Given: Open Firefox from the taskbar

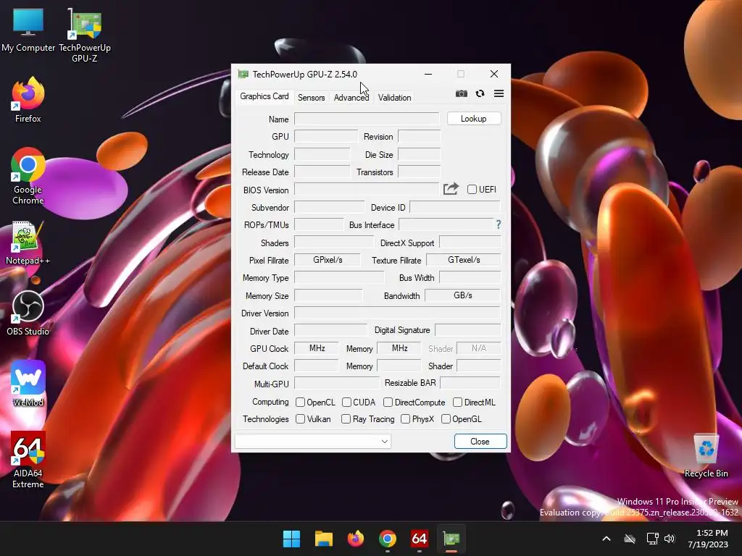Looking at the screenshot, I should coord(355,539).
